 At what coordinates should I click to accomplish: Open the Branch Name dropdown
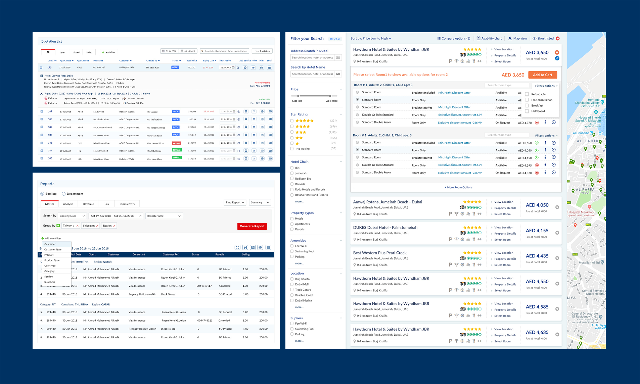coord(164,216)
